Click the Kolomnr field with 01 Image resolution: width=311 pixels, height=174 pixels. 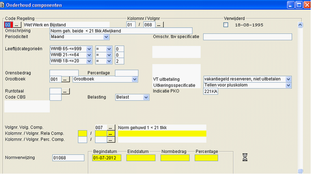click(x=131, y=25)
